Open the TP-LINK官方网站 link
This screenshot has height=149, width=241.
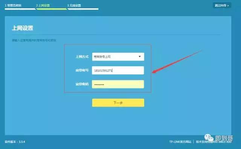click(180, 142)
